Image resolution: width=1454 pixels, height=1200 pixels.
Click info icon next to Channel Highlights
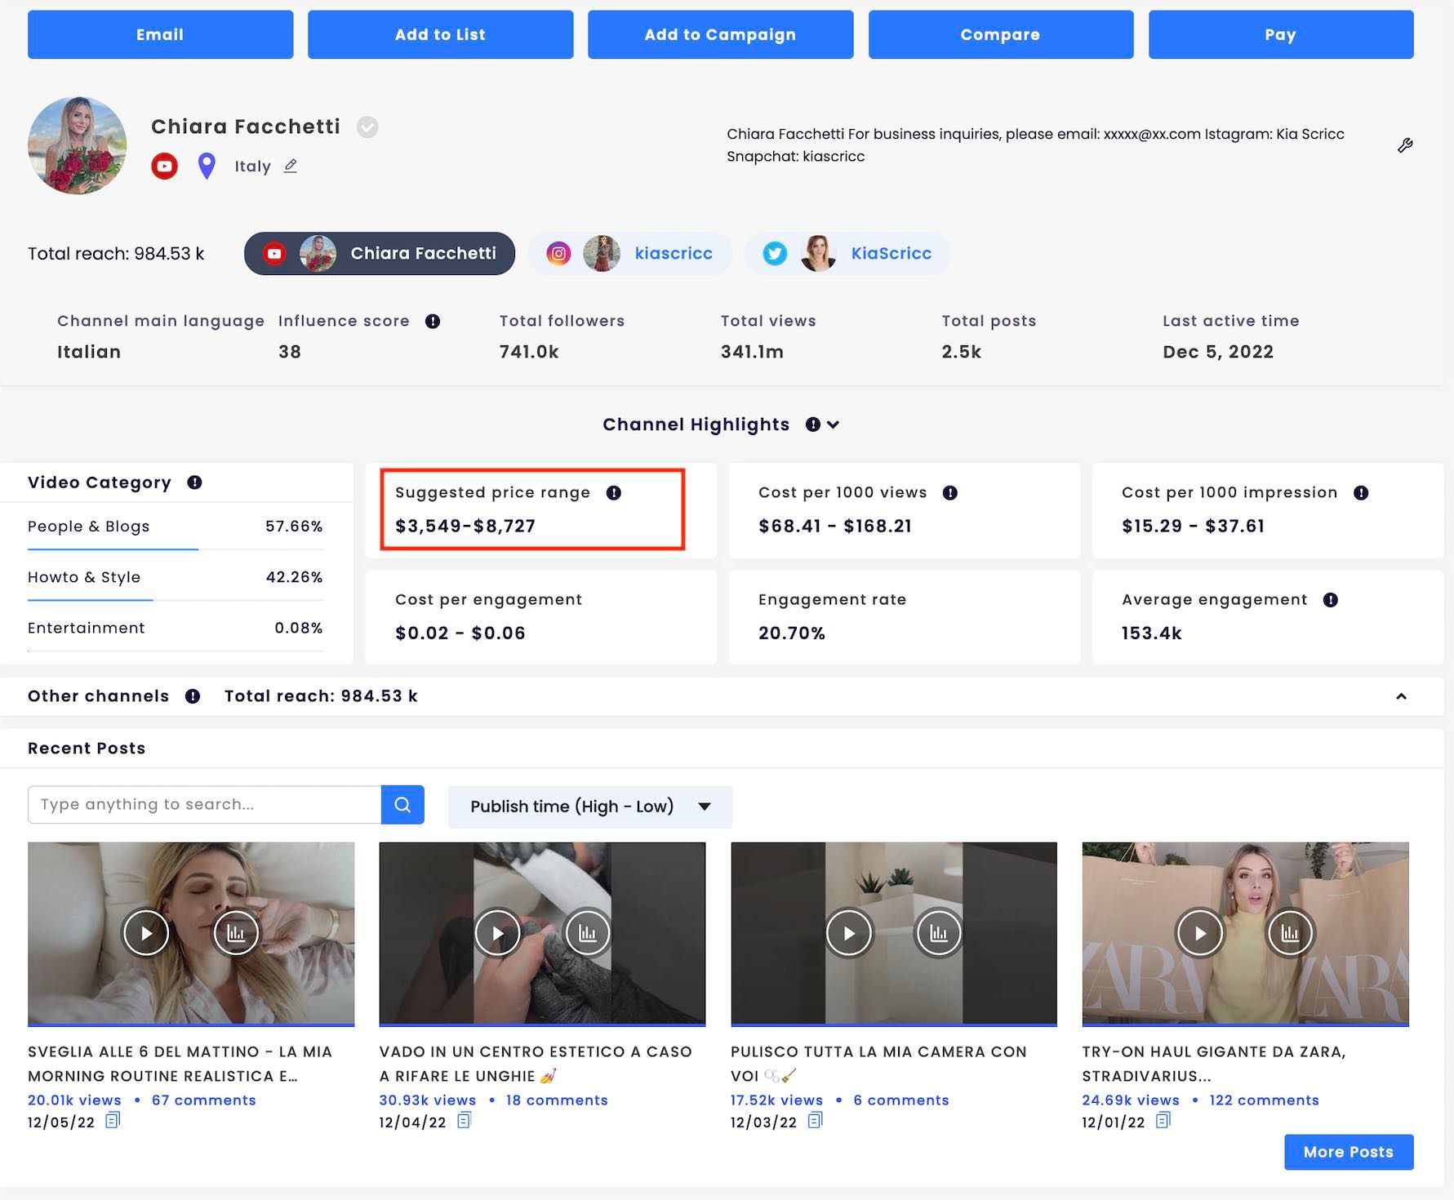pyautogui.click(x=813, y=424)
